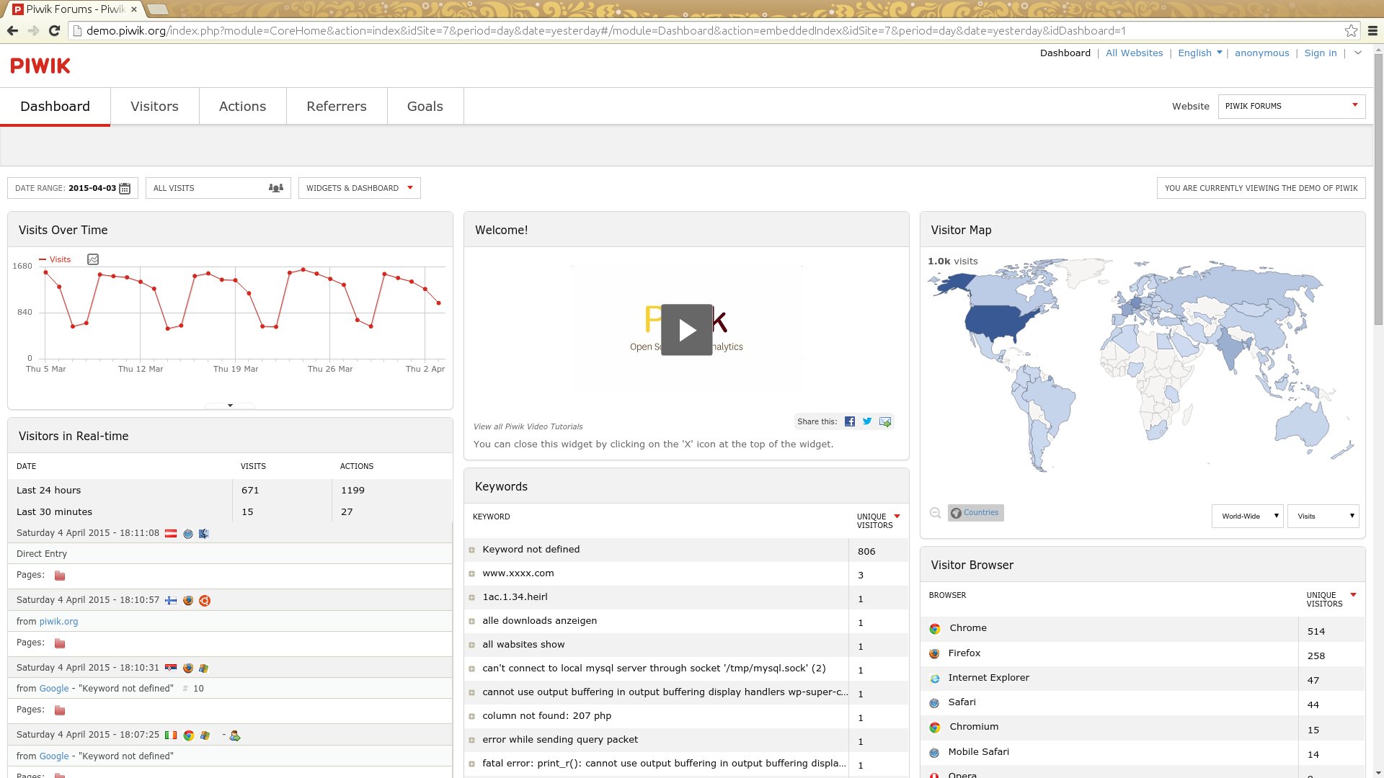Expand the 'www.xxxx.com' keyword row
This screenshot has width=1384, height=778.
[471, 574]
